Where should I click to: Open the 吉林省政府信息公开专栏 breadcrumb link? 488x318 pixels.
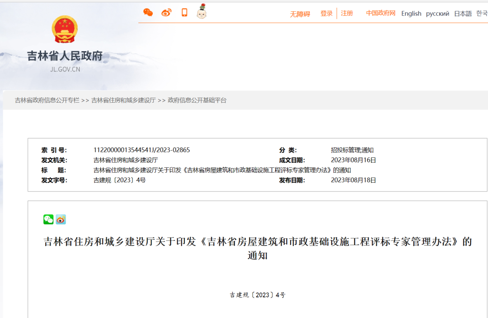pos(47,100)
